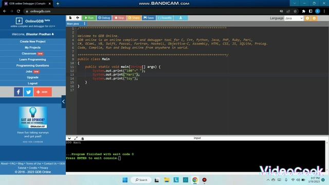Open Chrome from the taskbar
This screenshot has height=185, width=329.
coord(195,180)
